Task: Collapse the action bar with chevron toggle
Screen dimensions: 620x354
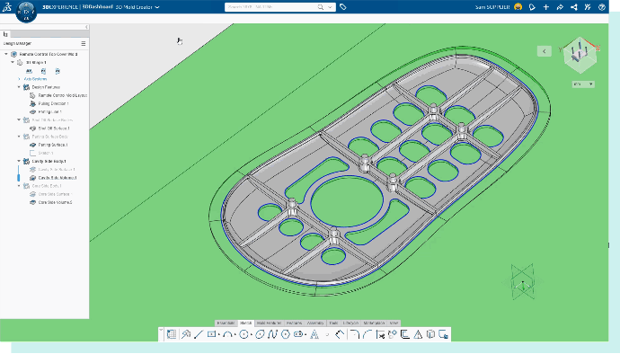Action: [161, 330]
